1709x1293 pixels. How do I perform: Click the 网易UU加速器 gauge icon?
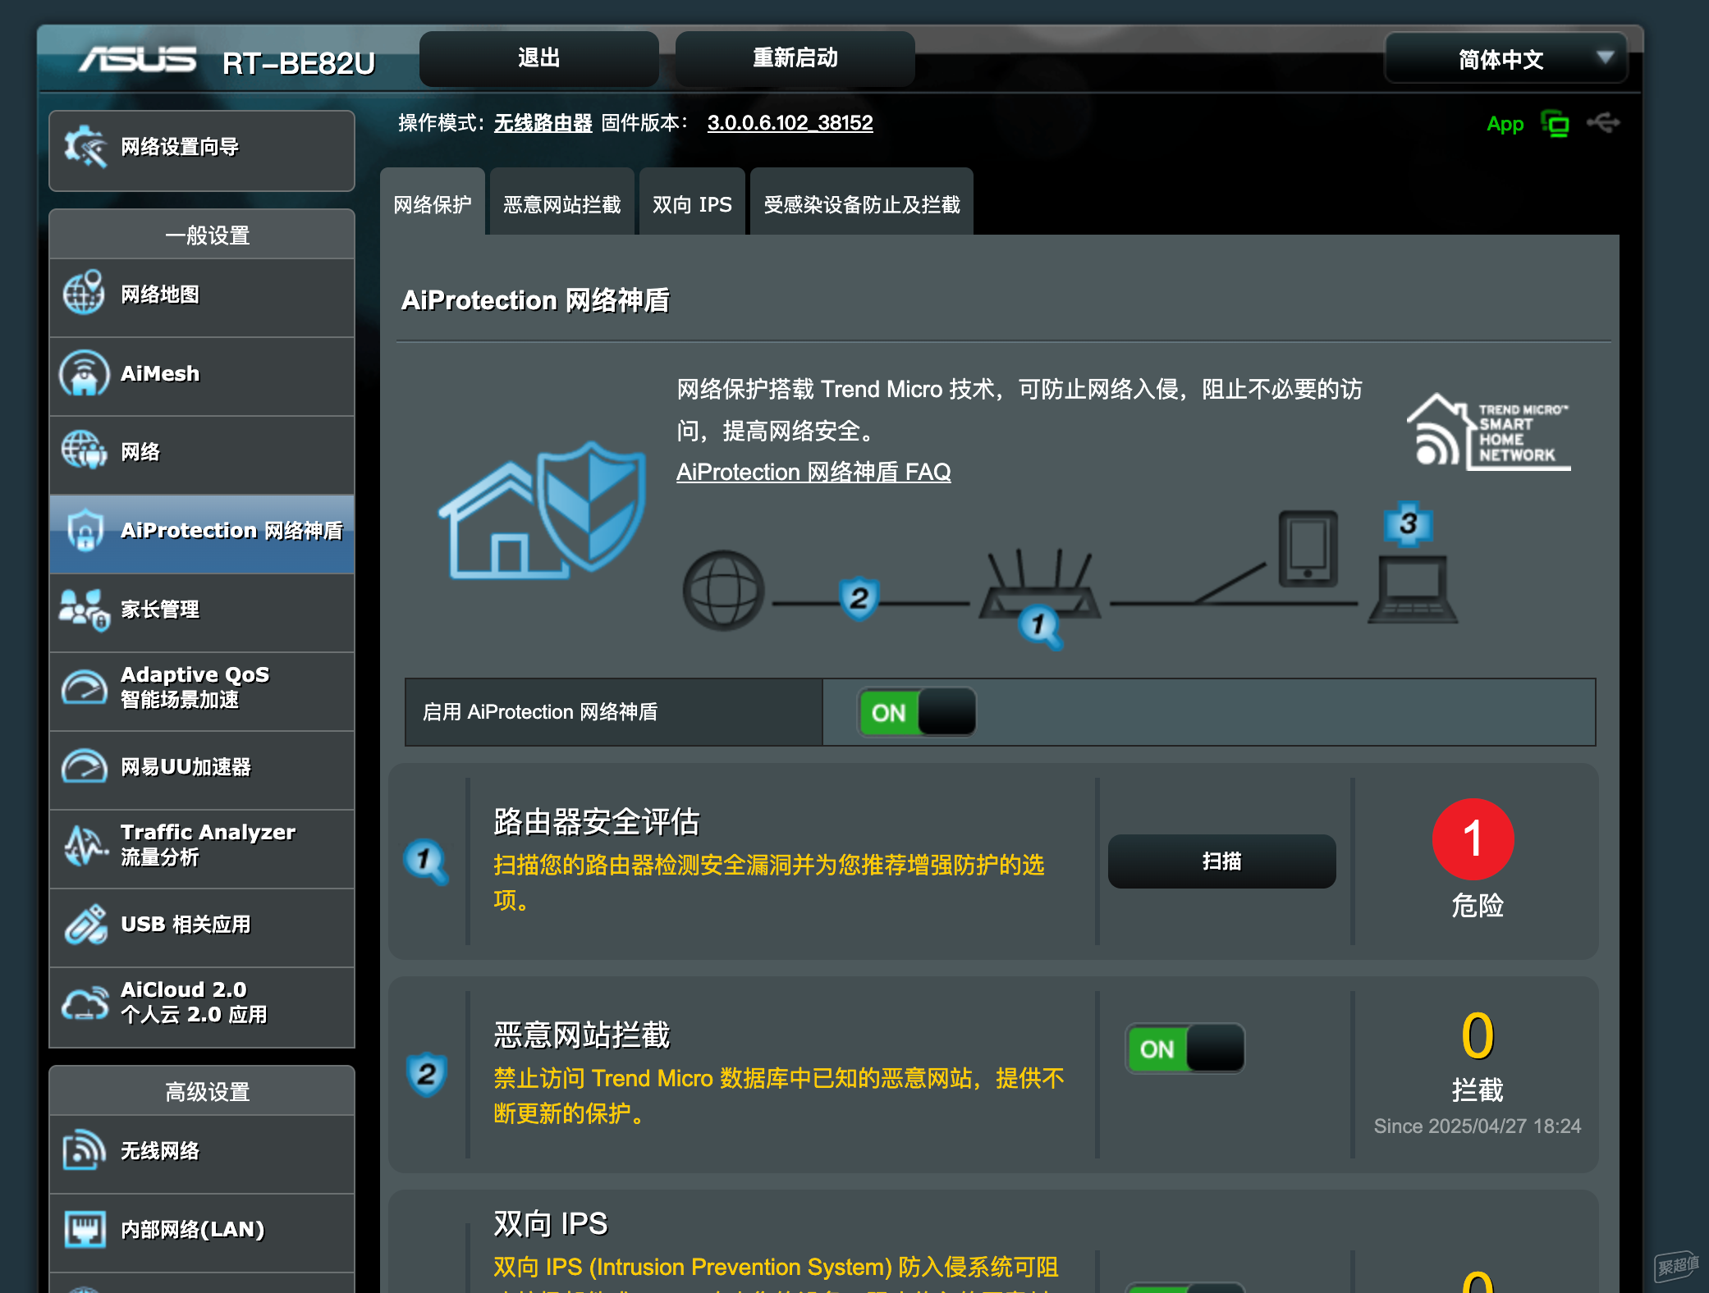click(x=84, y=767)
